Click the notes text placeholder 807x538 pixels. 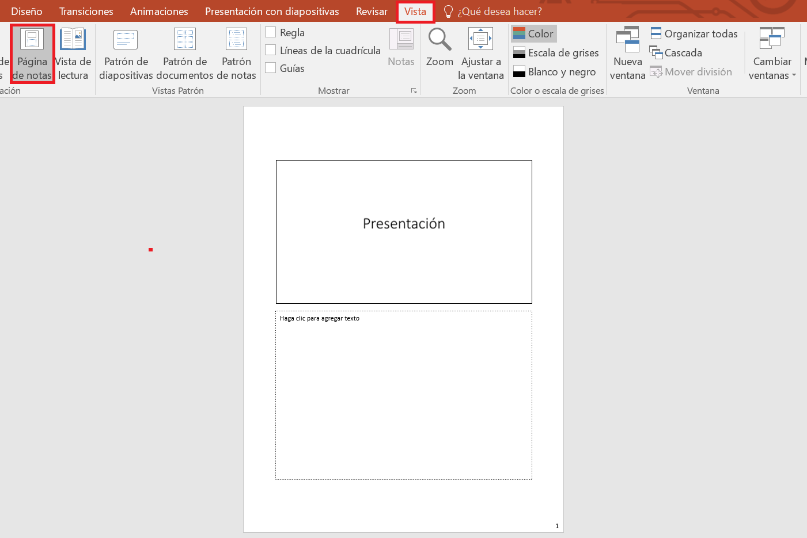[x=403, y=395]
